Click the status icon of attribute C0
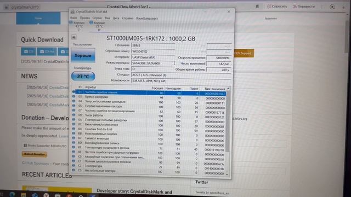 click(x=73, y=157)
